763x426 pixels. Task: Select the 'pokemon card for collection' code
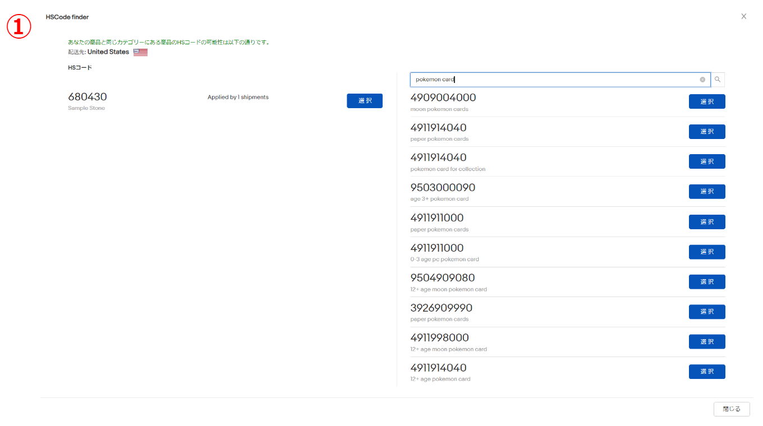pyautogui.click(x=706, y=161)
